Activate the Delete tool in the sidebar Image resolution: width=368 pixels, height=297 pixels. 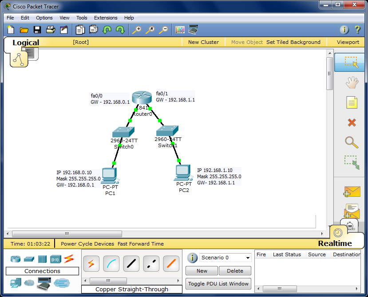351,123
